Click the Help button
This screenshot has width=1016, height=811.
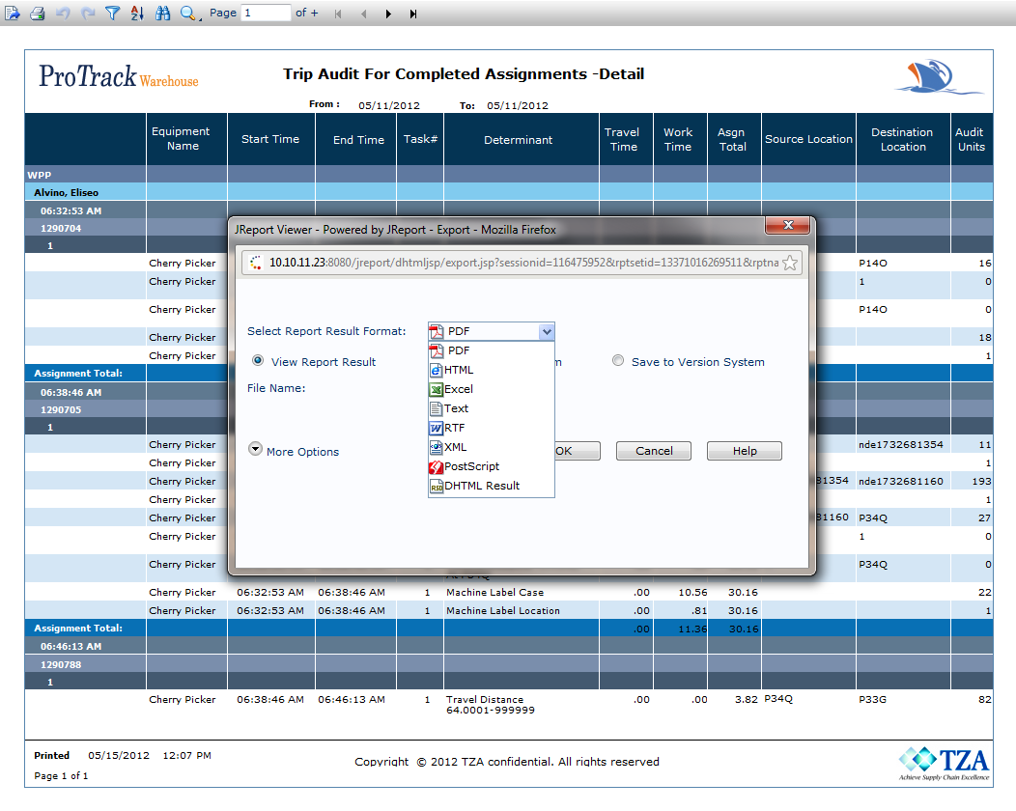pyautogui.click(x=745, y=451)
